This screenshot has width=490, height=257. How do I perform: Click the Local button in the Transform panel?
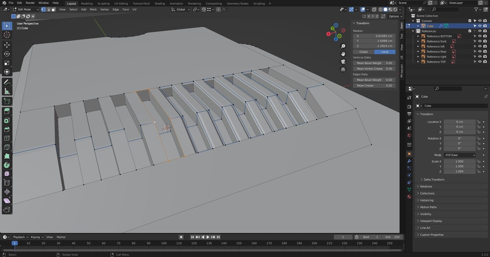click(384, 51)
